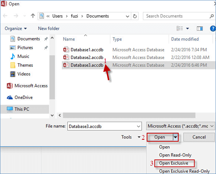Screen dimensions: 216x174
Task: Select Microsoft Access in navigation pane
Action: coord(31,86)
